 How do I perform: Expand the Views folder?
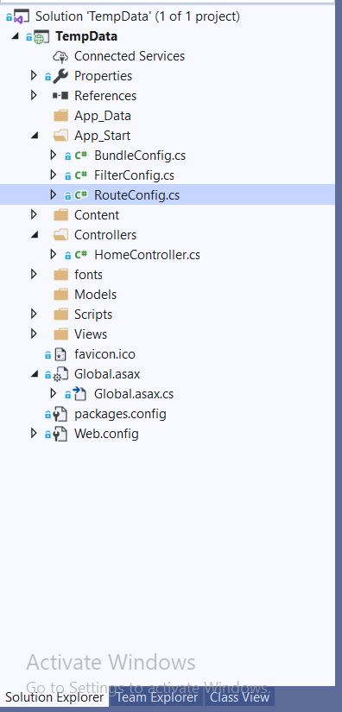point(34,334)
